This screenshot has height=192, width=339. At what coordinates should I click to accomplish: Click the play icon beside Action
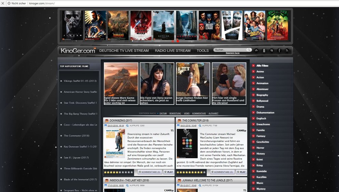(x=253, y=77)
